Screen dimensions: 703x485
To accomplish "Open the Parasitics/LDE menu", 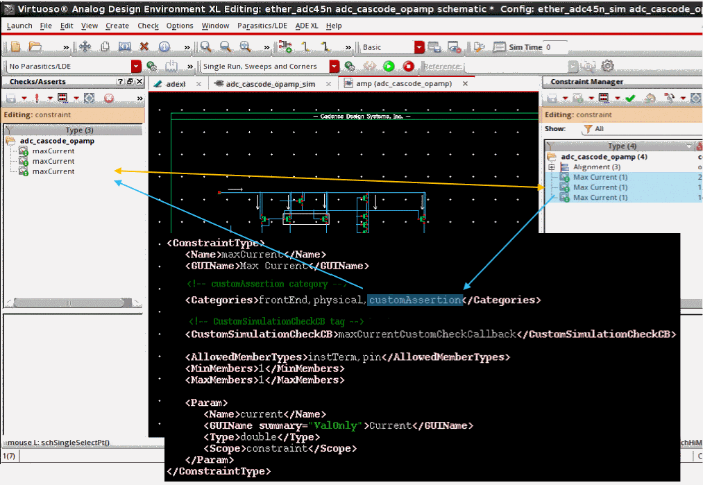I will (x=262, y=26).
